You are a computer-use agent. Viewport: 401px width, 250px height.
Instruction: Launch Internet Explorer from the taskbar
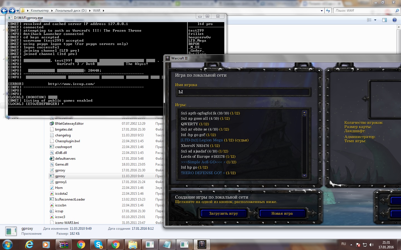pyautogui.click(x=29, y=245)
